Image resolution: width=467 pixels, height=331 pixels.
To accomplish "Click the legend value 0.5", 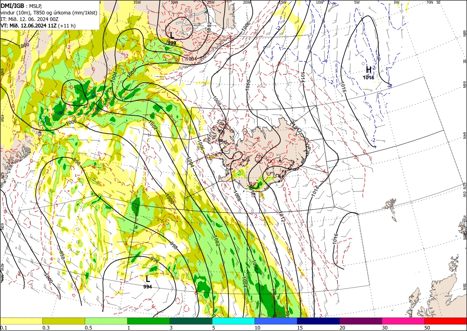I will (88, 328).
